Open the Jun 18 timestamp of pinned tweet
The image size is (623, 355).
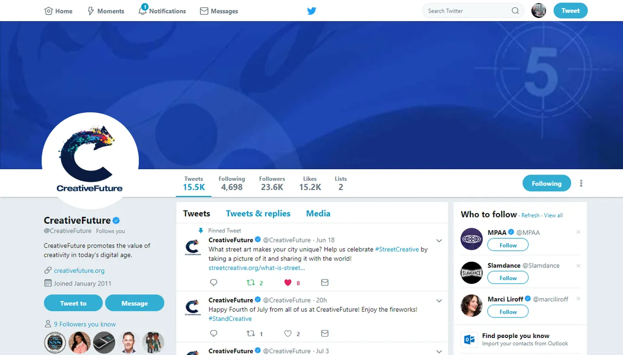(325, 240)
